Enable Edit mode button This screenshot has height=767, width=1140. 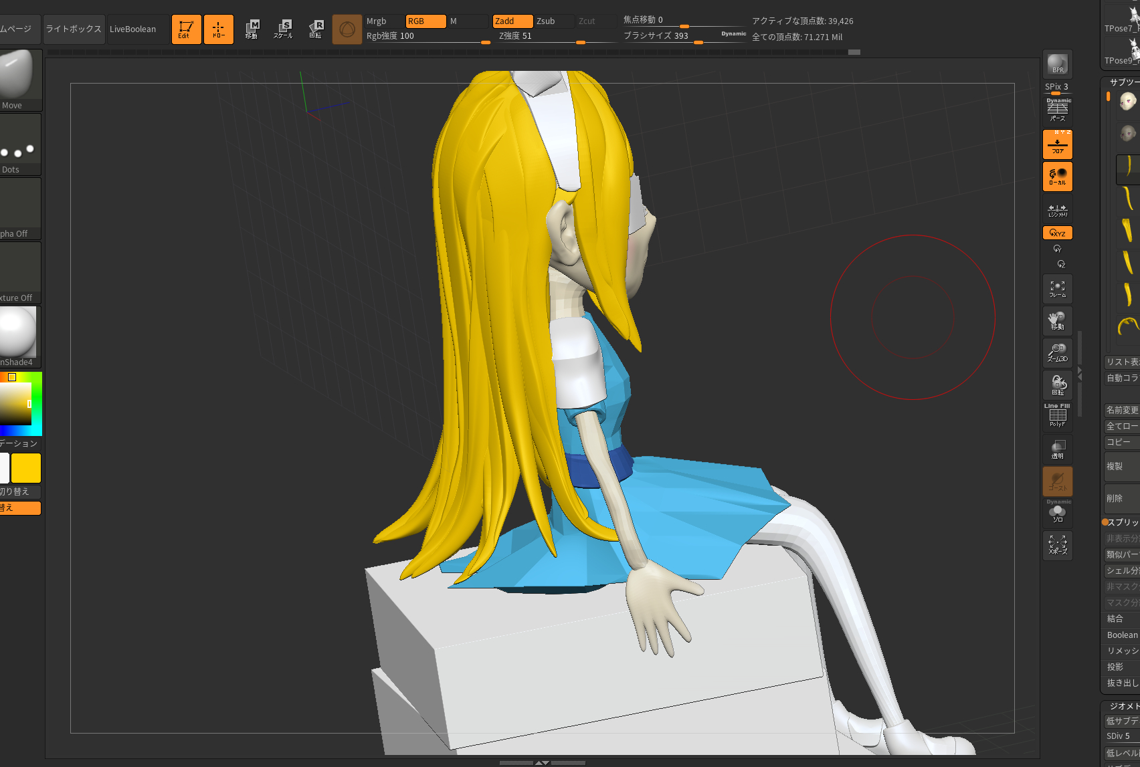tap(187, 29)
